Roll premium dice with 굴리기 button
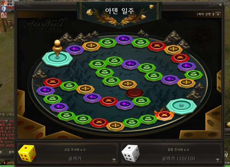The width and height of the screenshot is (230, 167). point(75,158)
